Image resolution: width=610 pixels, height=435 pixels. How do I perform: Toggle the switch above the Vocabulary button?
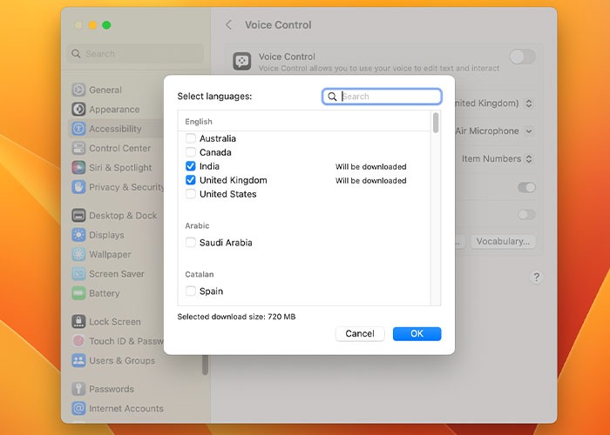(x=526, y=214)
